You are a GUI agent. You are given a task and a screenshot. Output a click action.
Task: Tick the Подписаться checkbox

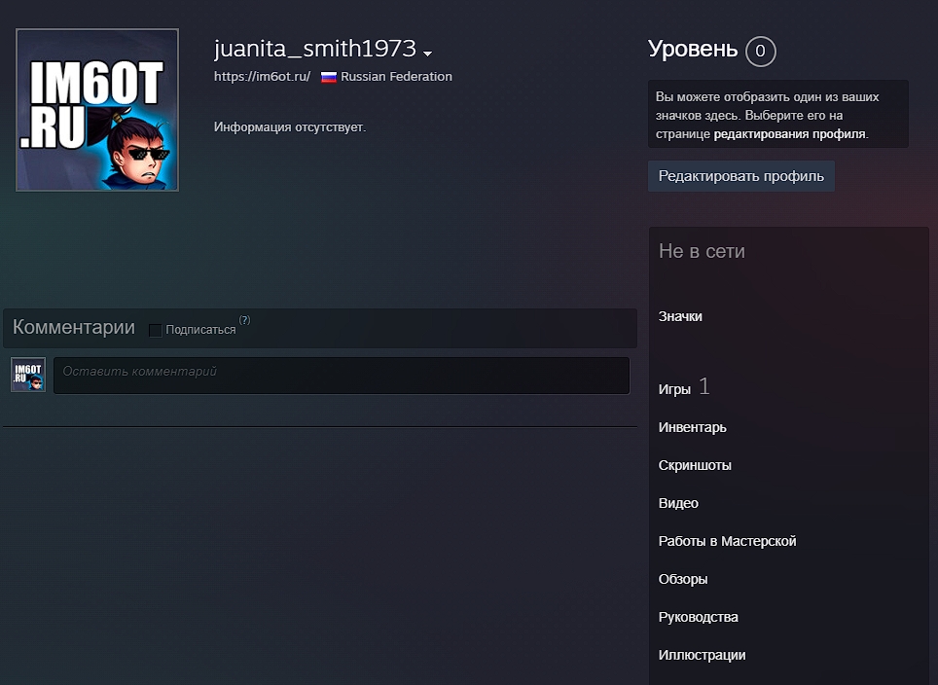(155, 330)
